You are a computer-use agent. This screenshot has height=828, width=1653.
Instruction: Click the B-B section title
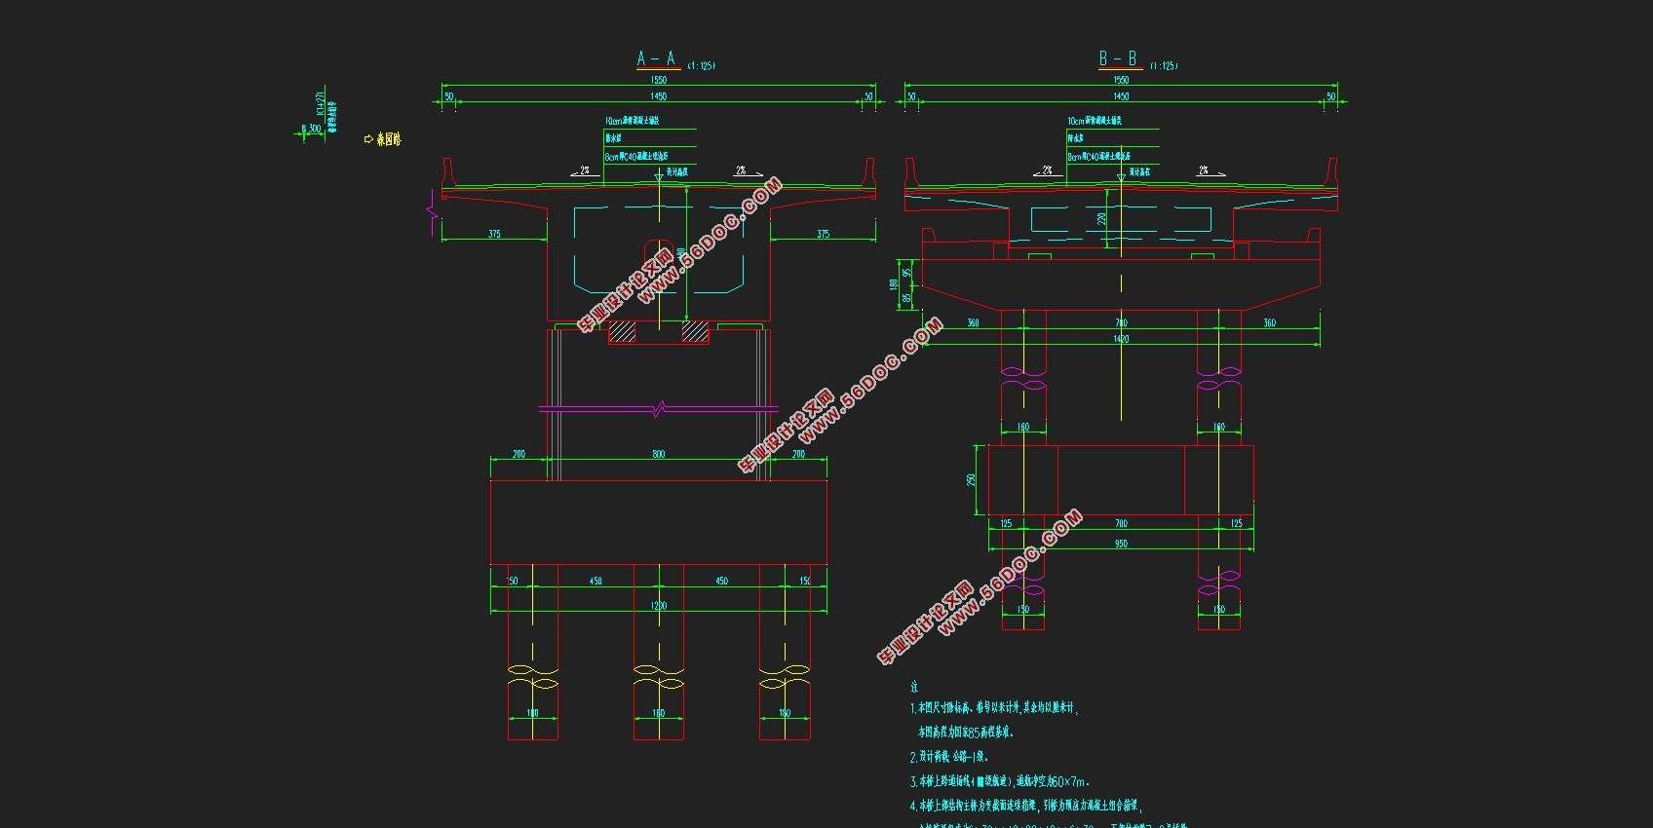(x=1118, y=59)
